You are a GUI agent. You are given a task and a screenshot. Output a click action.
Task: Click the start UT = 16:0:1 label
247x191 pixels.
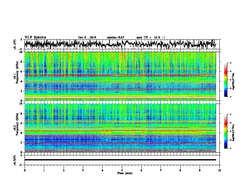(151, 37)
